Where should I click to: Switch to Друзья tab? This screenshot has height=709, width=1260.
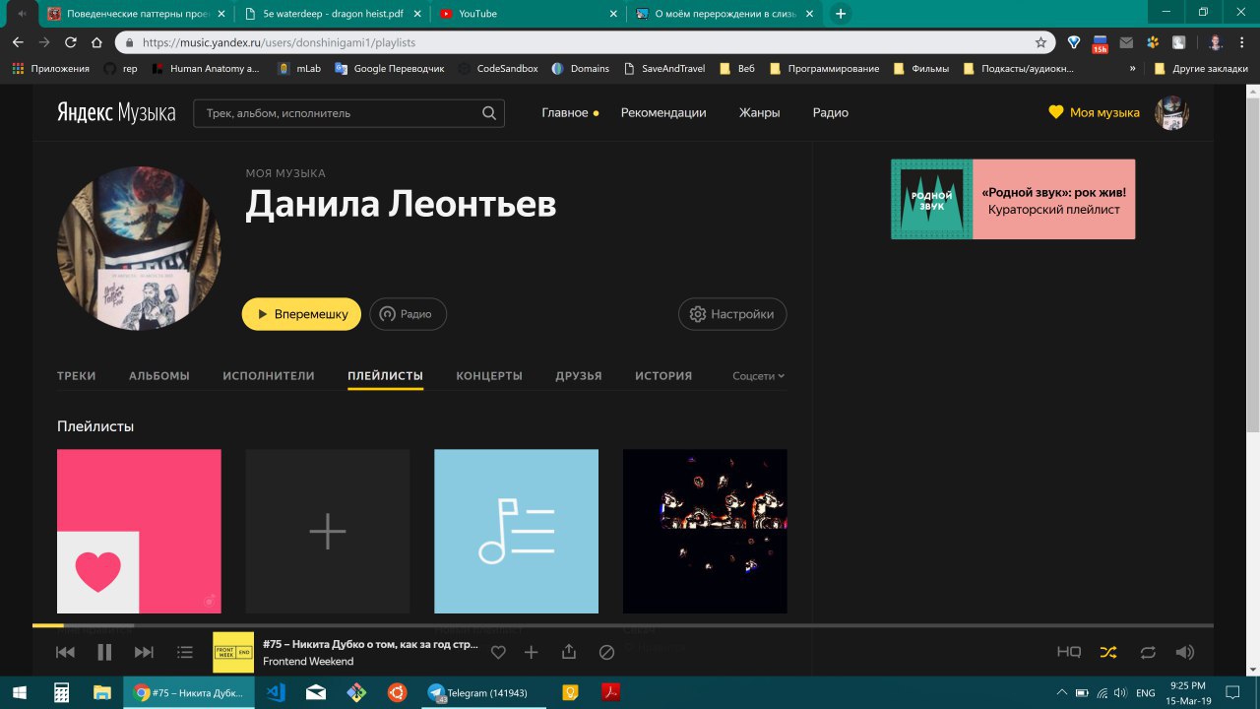(x=579, y=376)
